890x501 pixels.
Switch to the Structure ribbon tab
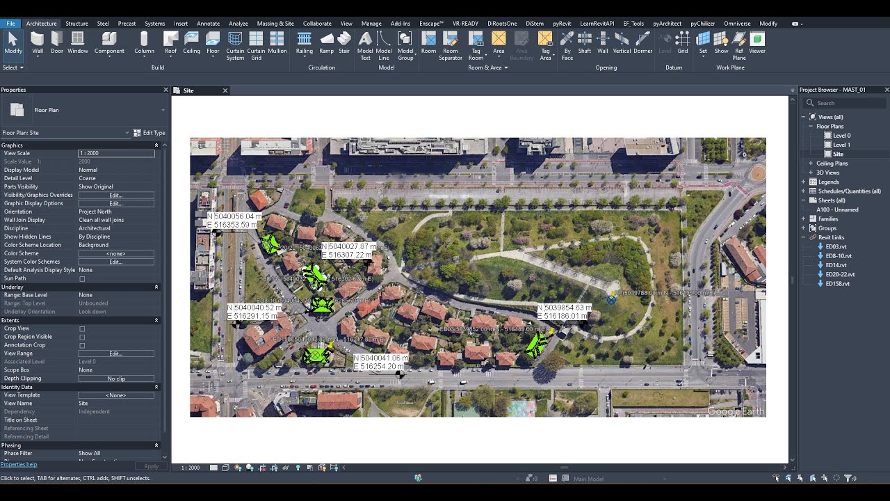76,24
